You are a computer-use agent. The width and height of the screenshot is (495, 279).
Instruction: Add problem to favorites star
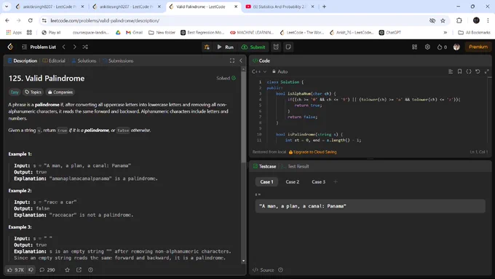tap(67, 270)
